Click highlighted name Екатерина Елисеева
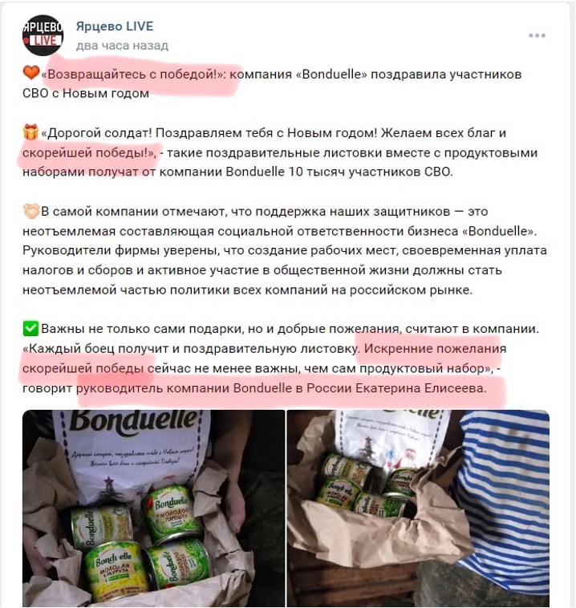576x608 pixels. click(421, 388)
